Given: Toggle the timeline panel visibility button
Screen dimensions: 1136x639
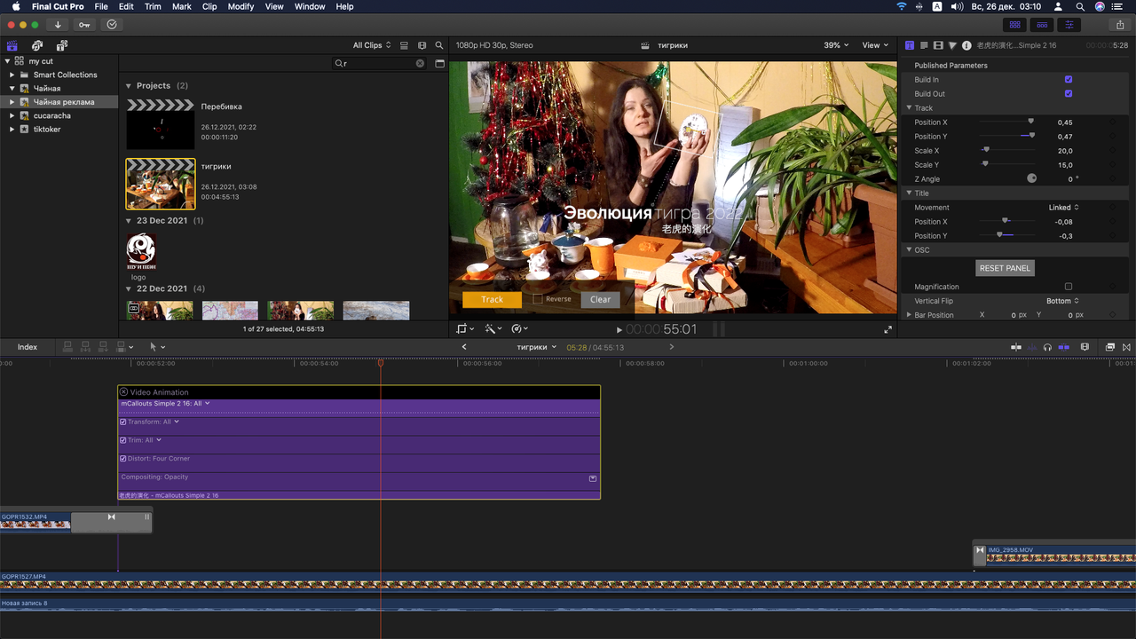Looking at the screenshot, I should [x=1042, y=25].
